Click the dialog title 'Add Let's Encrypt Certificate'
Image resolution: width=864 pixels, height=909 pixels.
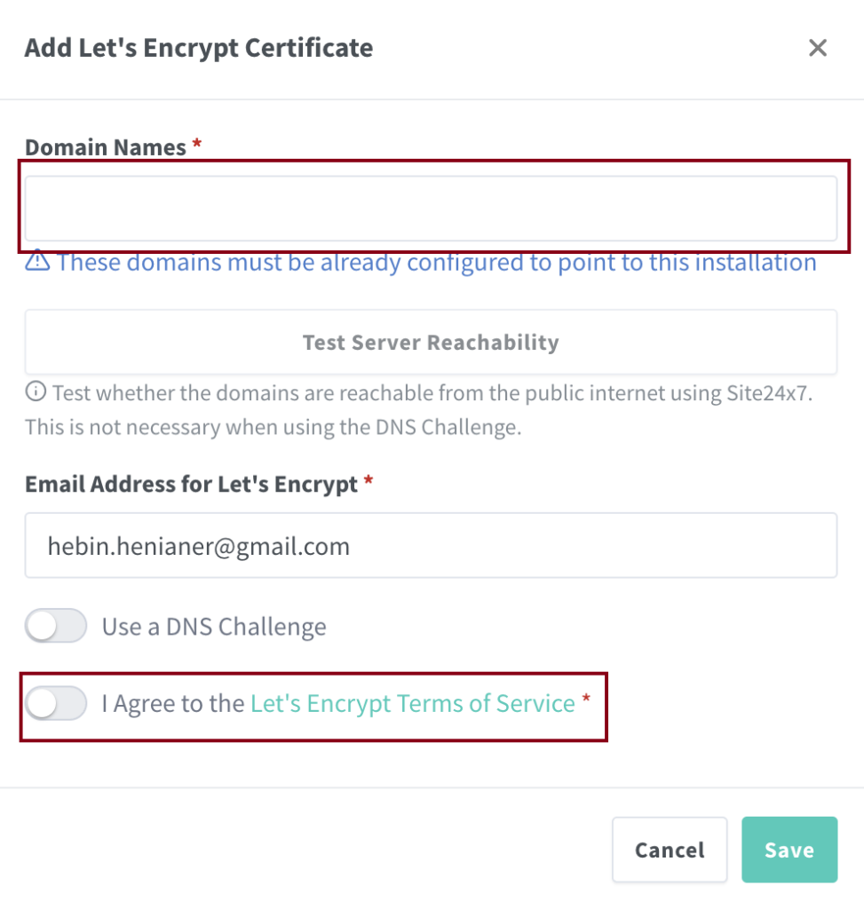coord(199,48)
